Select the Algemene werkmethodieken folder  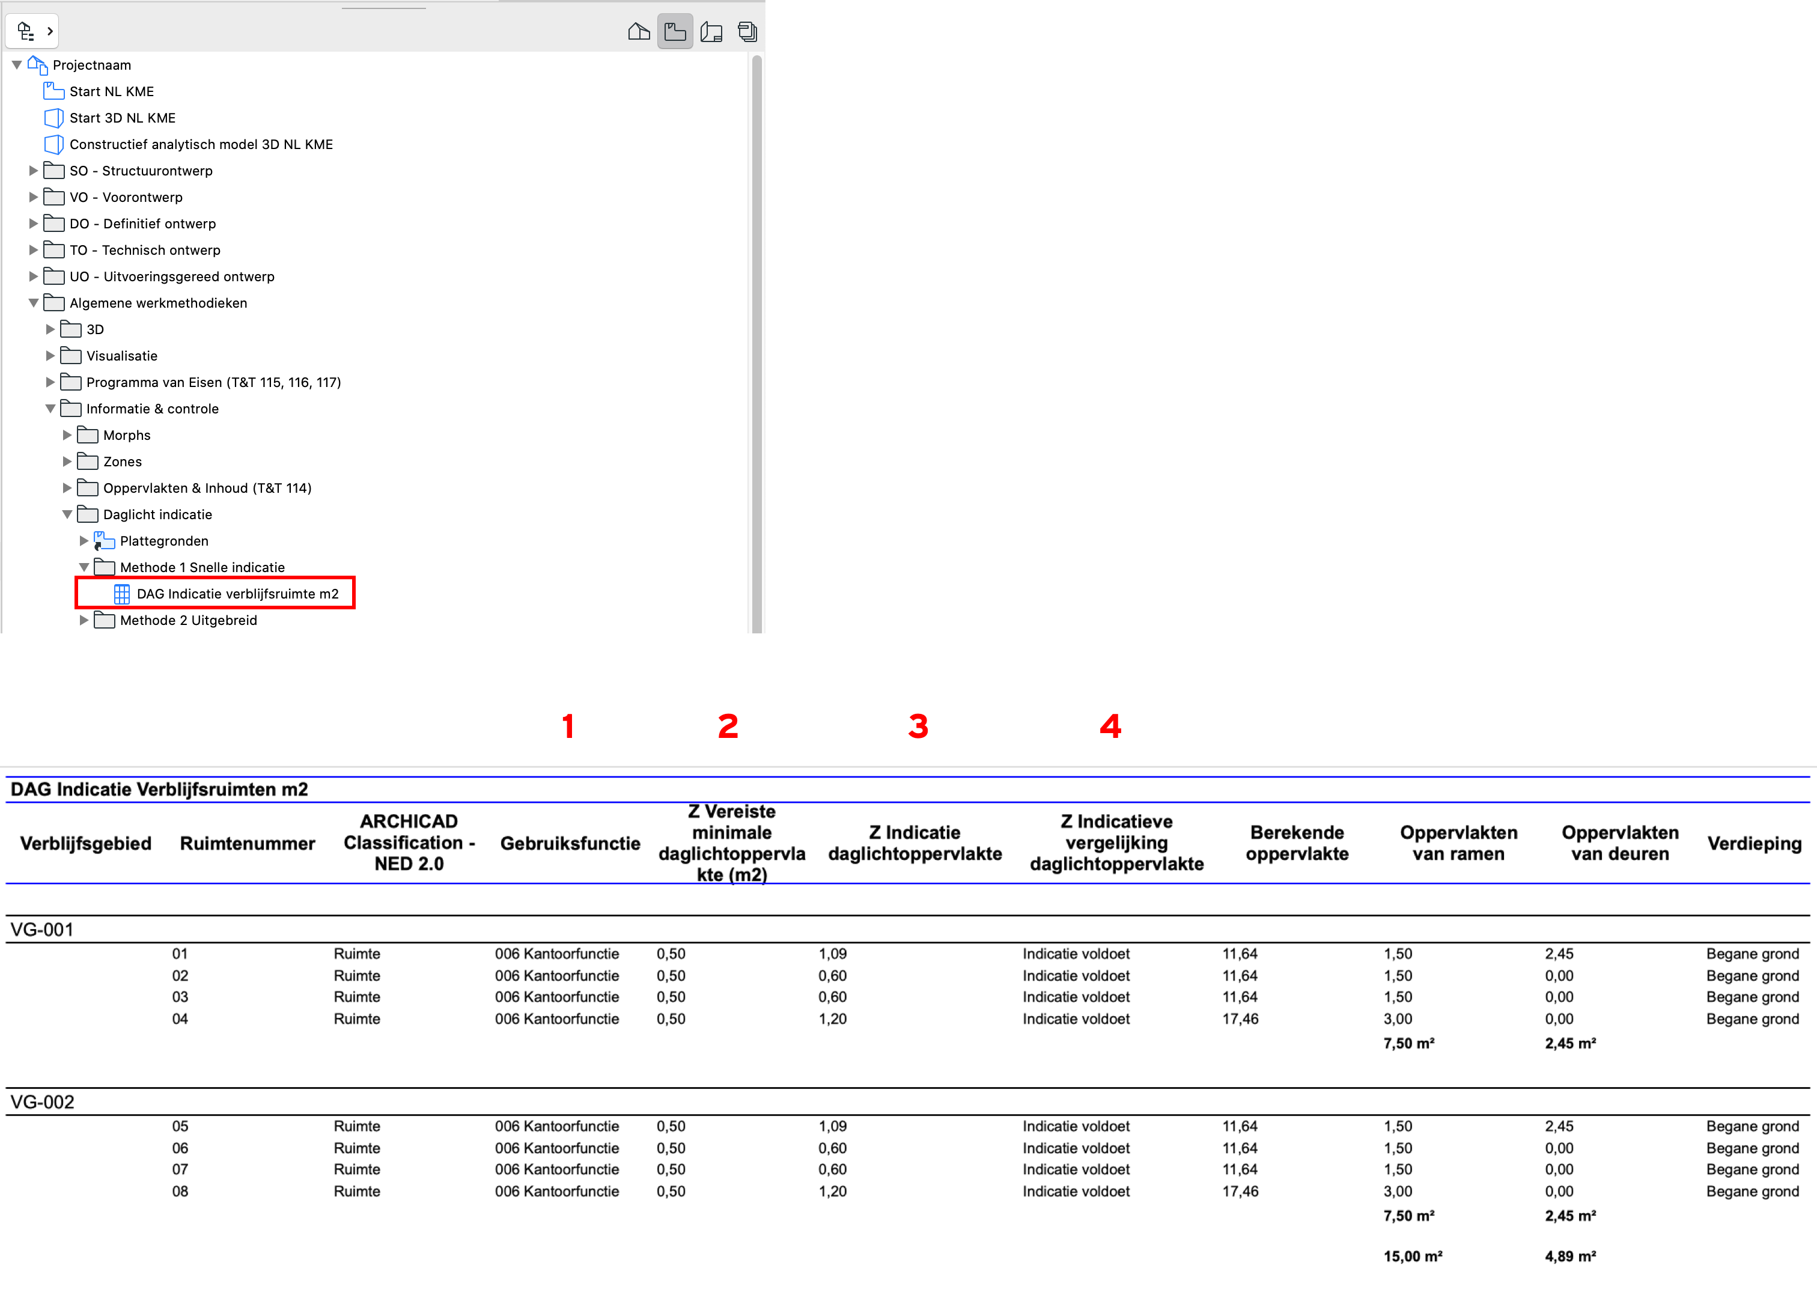[159, 303]
